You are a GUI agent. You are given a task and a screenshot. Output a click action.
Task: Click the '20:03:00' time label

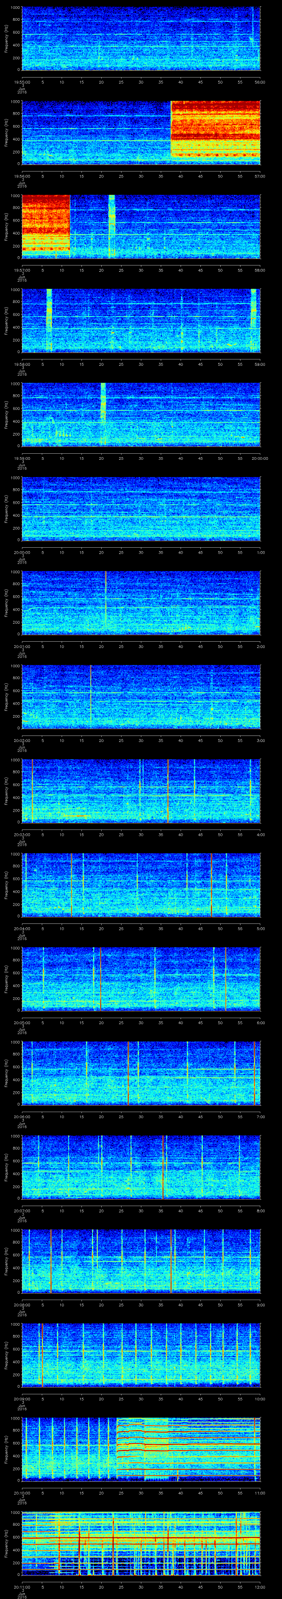pyautogui.click(x=22, y=834)
